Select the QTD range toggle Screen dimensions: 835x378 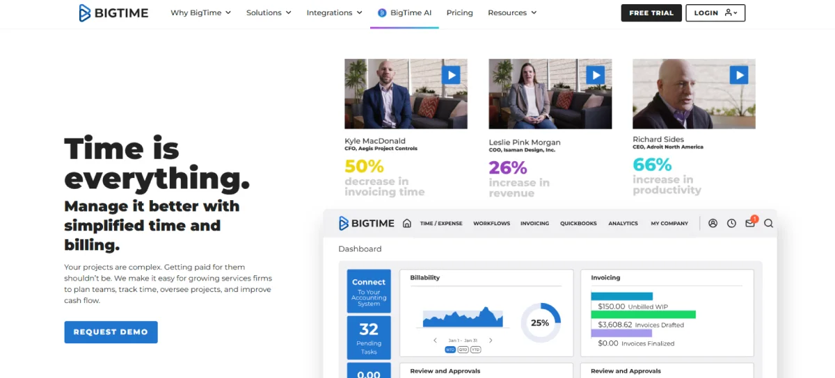pyautogui.click(x=463, y=350)
